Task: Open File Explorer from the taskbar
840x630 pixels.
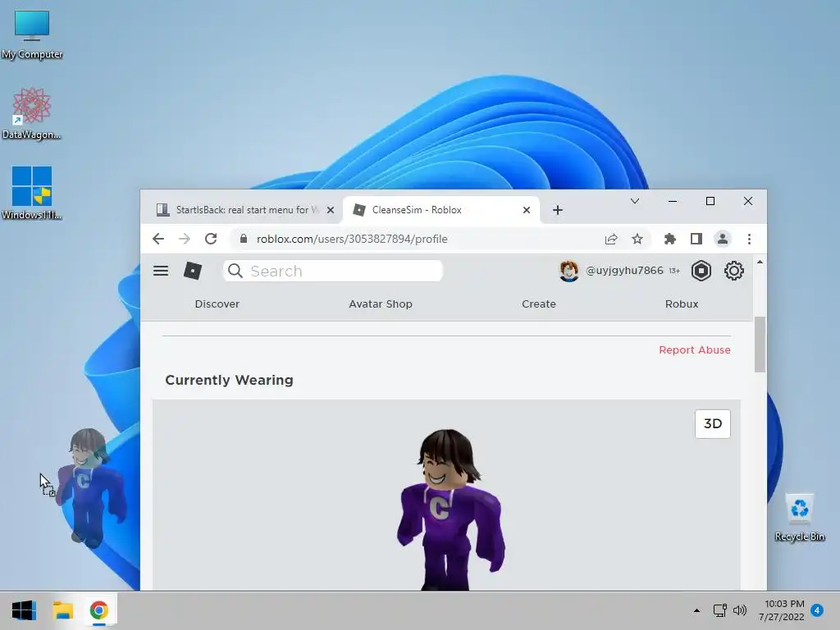Action: click(x=62, y=610)
